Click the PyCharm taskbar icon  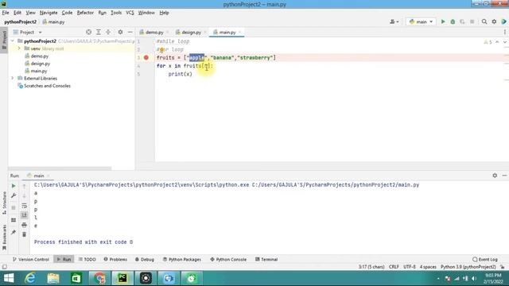pos(122,278)
